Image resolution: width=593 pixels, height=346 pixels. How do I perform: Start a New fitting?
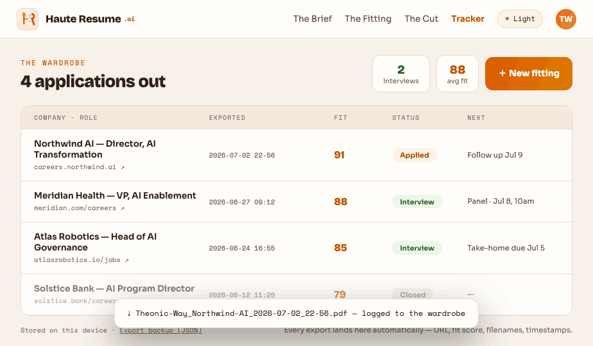coord(529,74)
